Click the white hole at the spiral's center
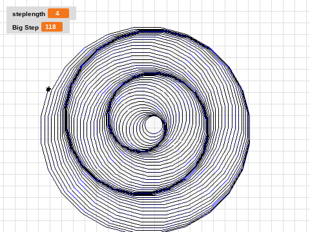 (154, 124)
